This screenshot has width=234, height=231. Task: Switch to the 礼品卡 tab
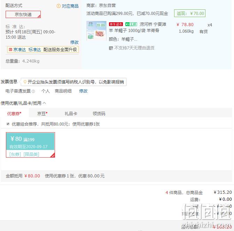[x=71, y=114]
